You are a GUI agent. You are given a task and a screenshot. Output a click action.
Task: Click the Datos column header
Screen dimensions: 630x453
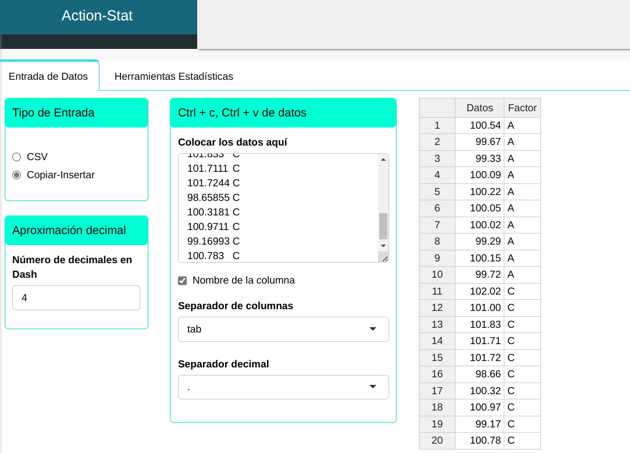(479, 108)
